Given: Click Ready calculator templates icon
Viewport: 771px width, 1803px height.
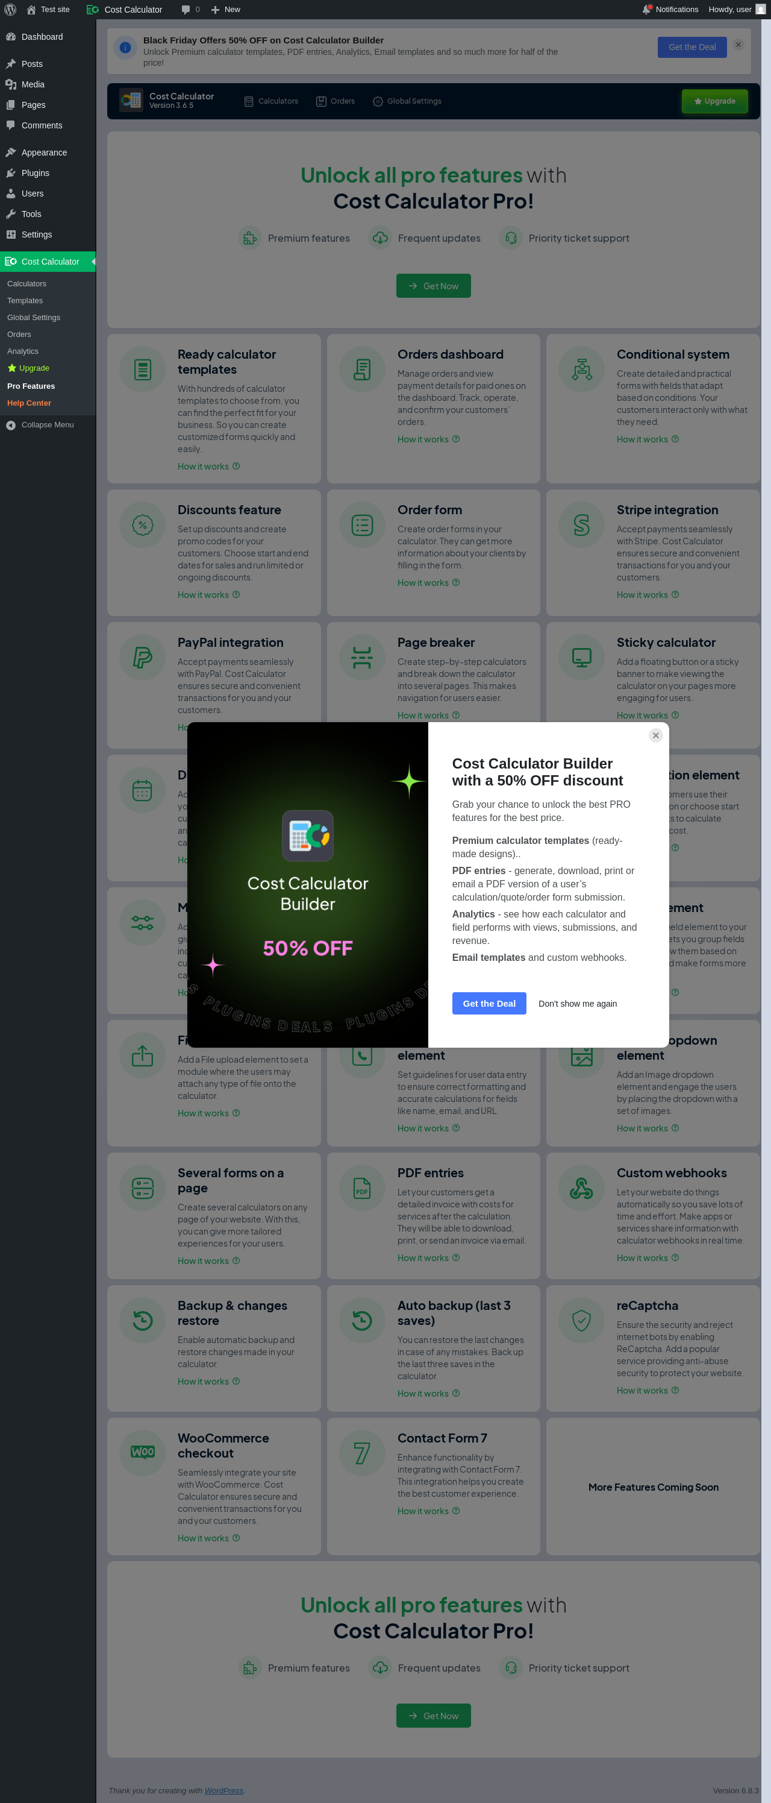Looking at the screenshot, I should pos(143,370).
